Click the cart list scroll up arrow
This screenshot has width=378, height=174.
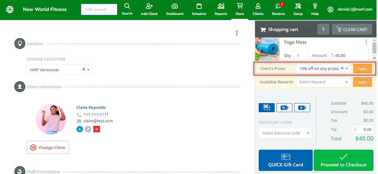374,40
